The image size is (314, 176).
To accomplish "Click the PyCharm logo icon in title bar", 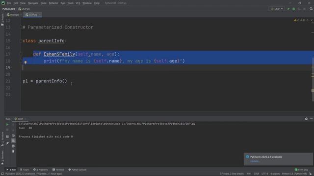I will 3,3.
